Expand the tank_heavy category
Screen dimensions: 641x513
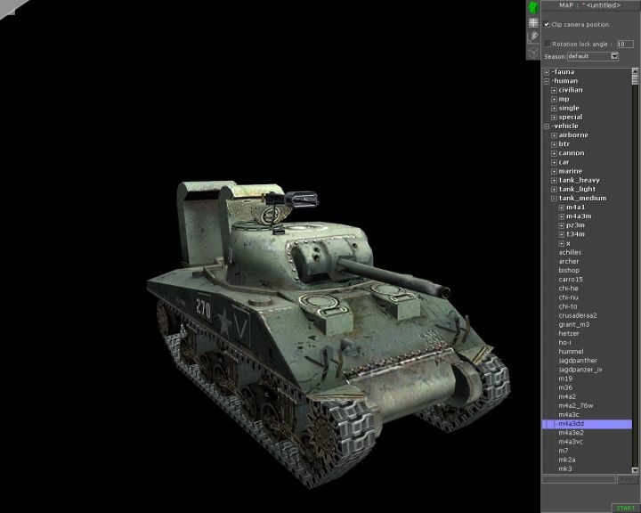pyautogui.click(x=554, y=180)
